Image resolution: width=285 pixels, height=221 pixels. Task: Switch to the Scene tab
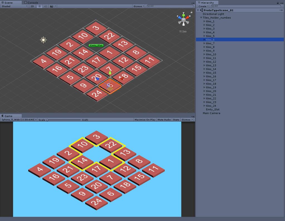click(x=11, y=3)
